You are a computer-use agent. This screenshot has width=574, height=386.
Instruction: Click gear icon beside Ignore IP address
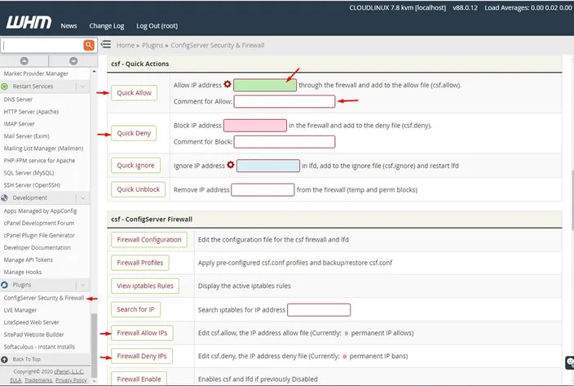(230, 165)
